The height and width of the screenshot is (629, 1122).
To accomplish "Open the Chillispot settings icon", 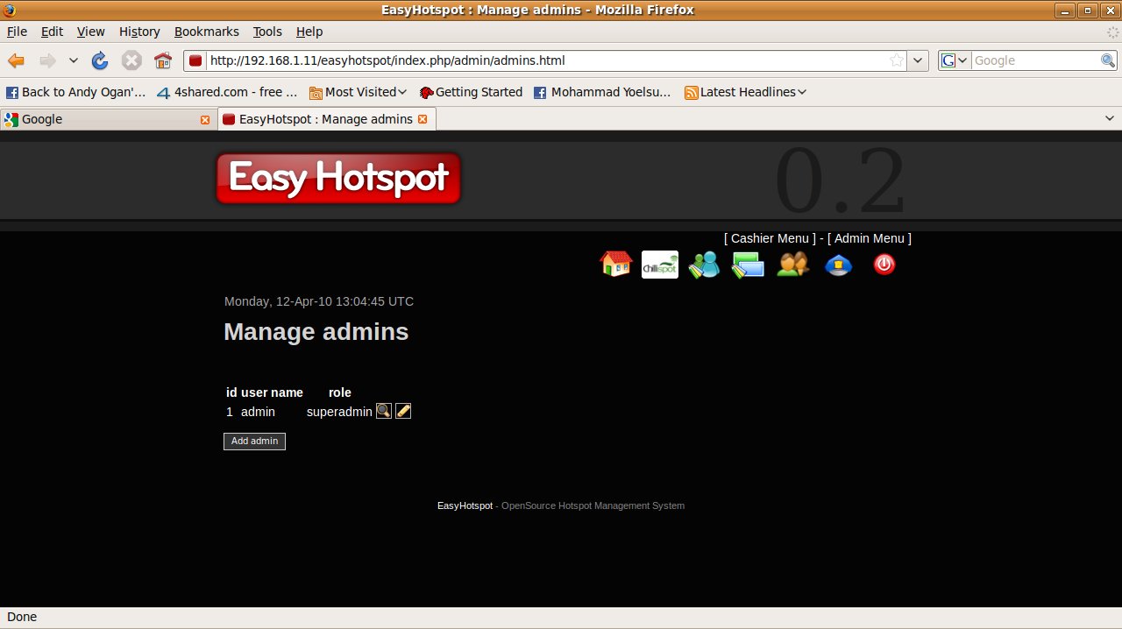I will pos(660,265).
